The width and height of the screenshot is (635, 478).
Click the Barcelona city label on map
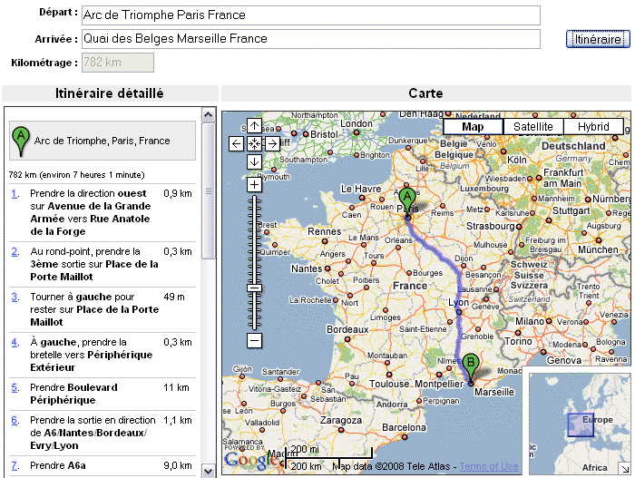click(x=404, y=427)
